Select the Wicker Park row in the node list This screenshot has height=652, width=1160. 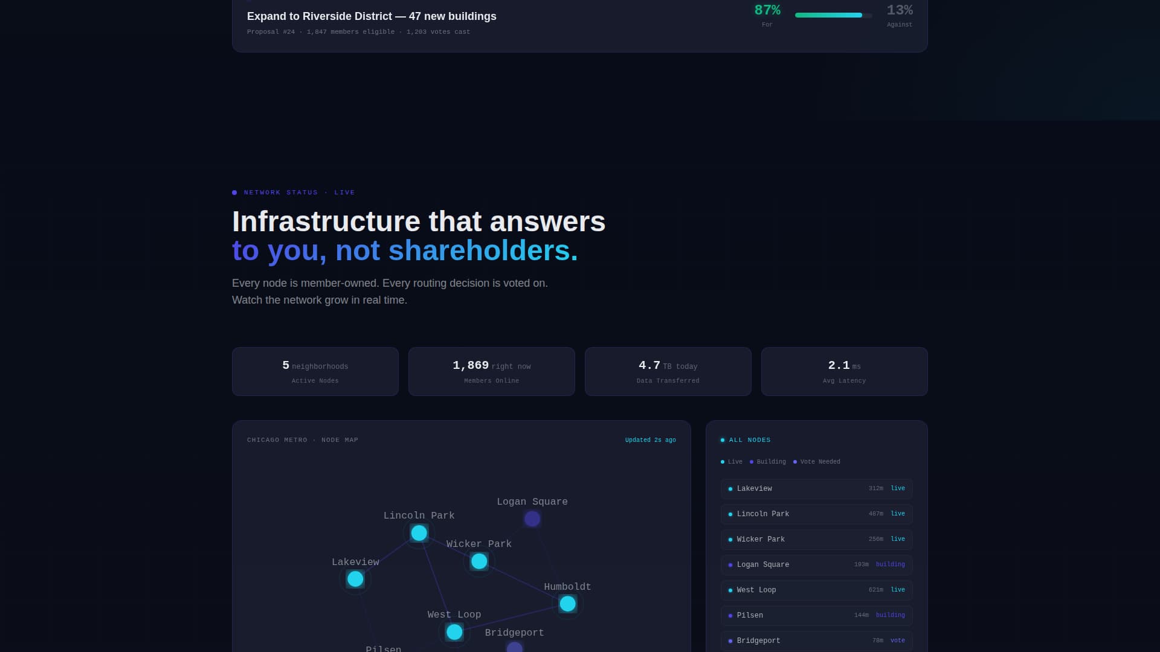[816, 539]
